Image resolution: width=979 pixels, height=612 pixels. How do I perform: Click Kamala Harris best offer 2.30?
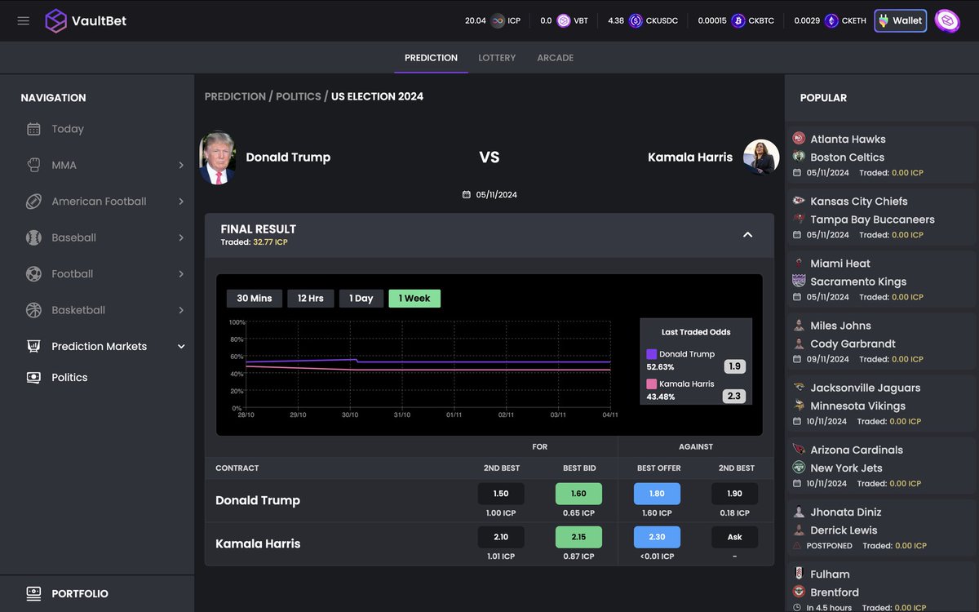657,537
